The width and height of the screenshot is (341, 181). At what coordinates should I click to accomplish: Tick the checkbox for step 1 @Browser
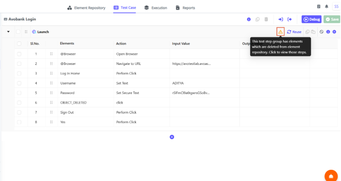(19, 54)
